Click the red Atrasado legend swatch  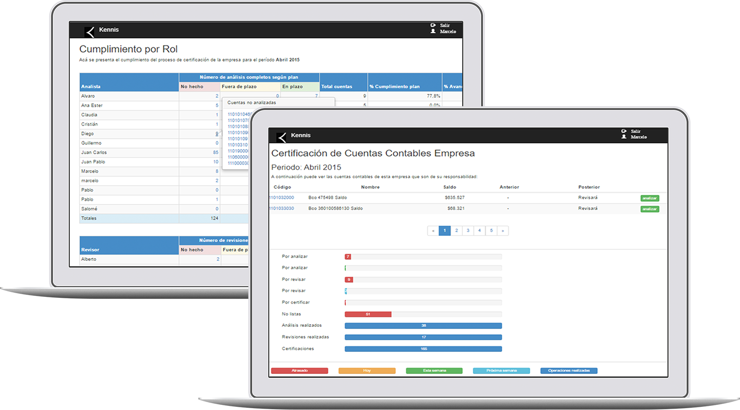tap(299, 371)
